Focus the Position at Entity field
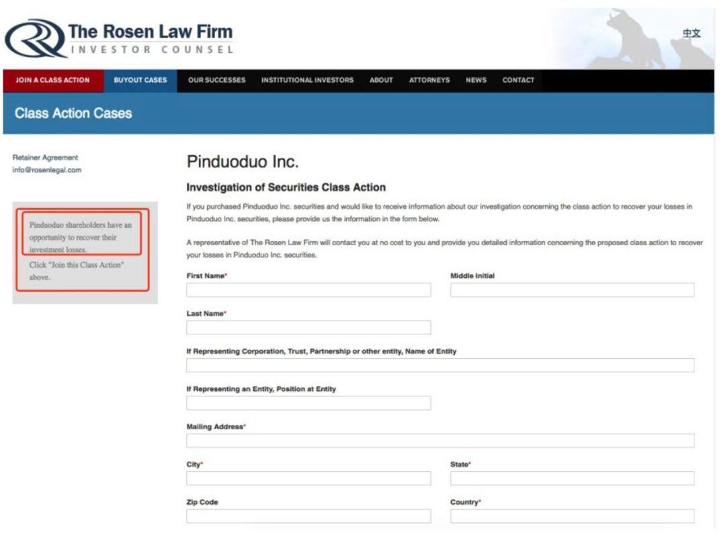The image size is (726, 553). point(309,403)
